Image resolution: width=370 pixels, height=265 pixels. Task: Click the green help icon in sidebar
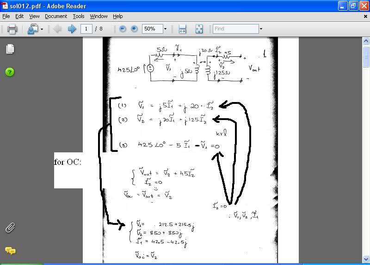(10, 72)
